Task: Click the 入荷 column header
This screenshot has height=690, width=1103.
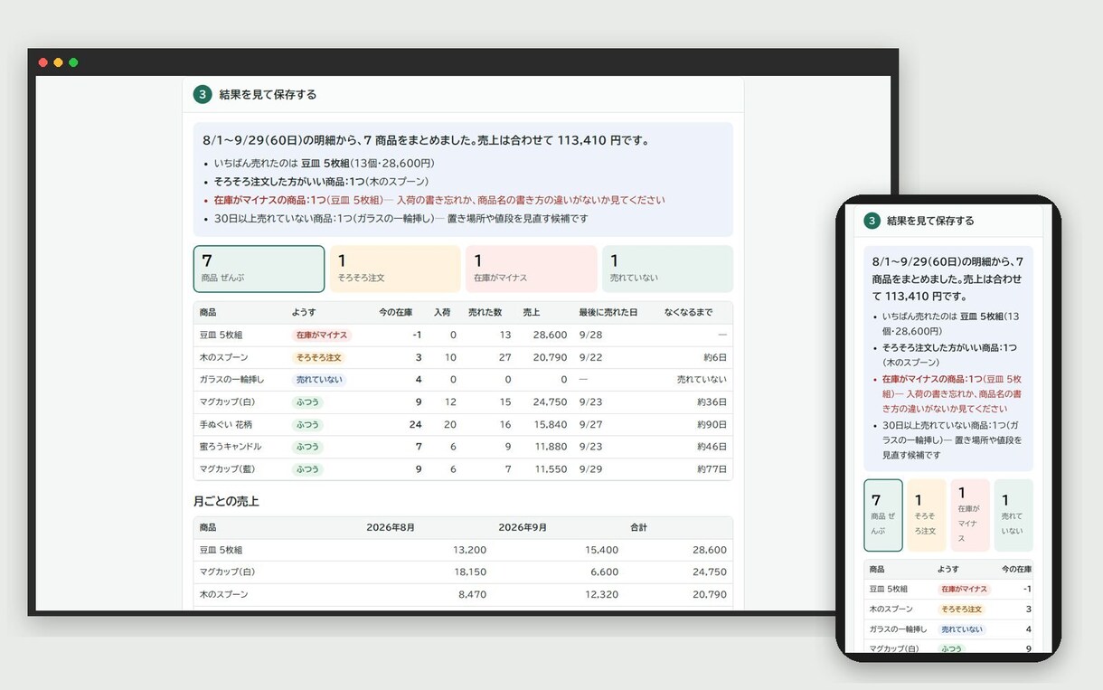Action: point(442,312)
